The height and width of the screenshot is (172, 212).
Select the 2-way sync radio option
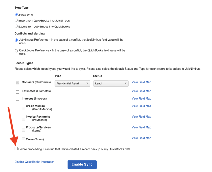(x=16, y=14)
